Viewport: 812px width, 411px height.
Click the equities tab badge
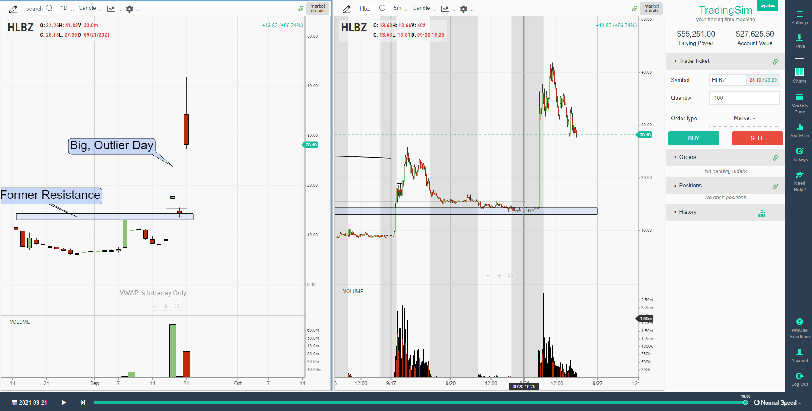click(x=767, y=6)
